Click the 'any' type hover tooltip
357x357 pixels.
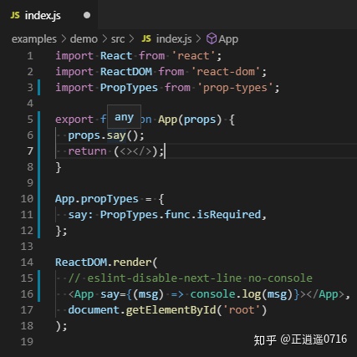point(124,117)
